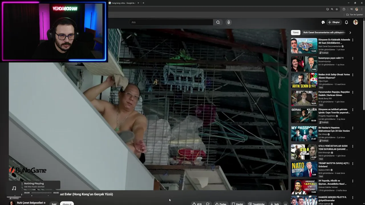Viewport: 365px width, 205px height.
Task: Click Zac Alsop channel name
Action: point(323,134)
